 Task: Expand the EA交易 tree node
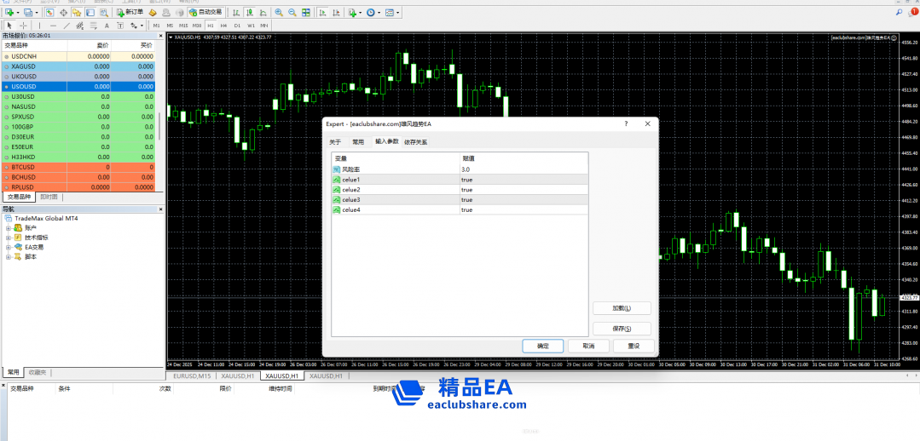(9, 247)
